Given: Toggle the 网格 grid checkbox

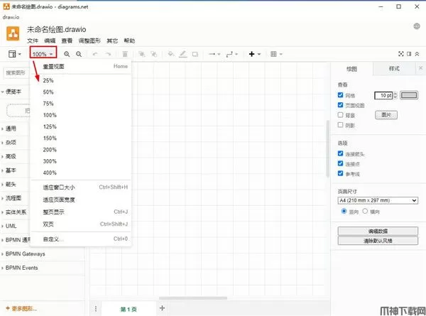Looking at the screenshot, I should click(341, 94).
